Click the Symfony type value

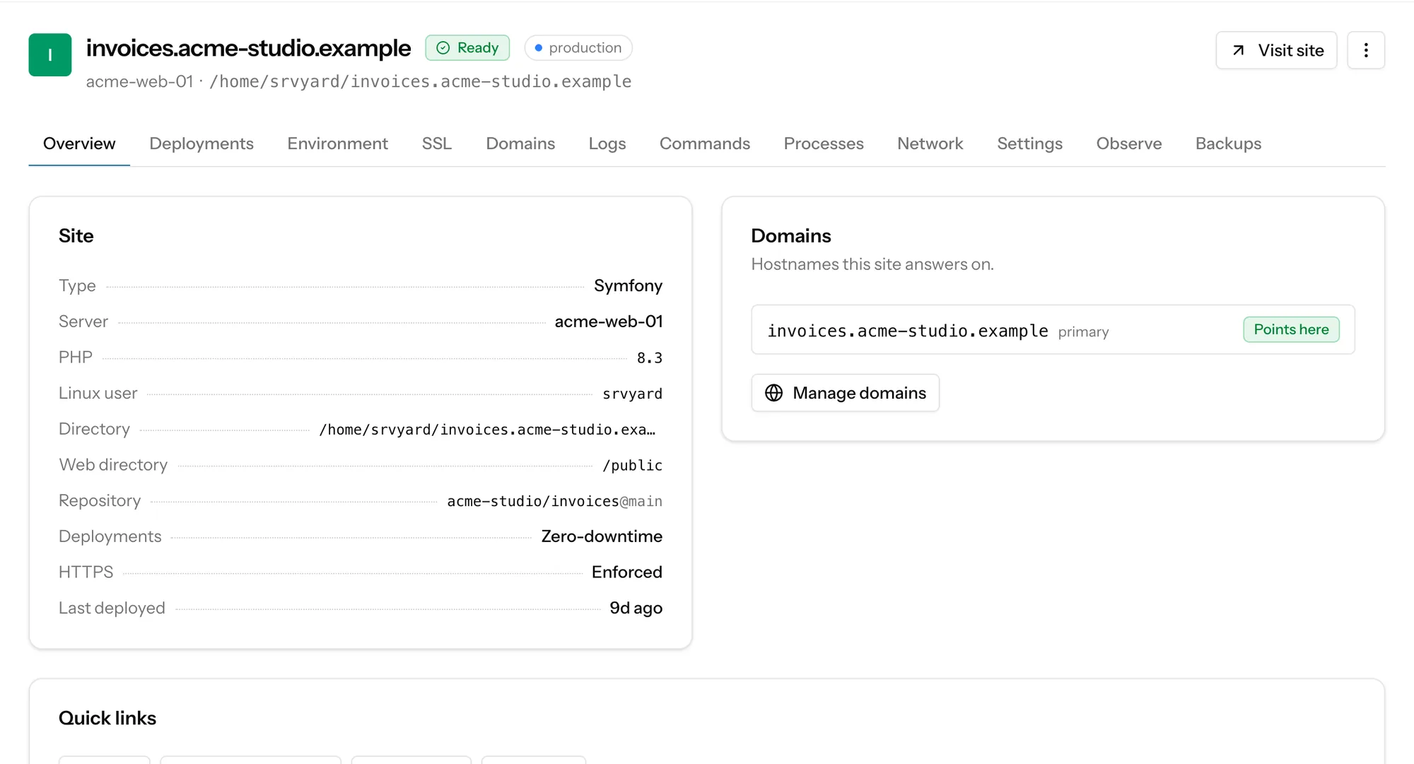(628, 286)
